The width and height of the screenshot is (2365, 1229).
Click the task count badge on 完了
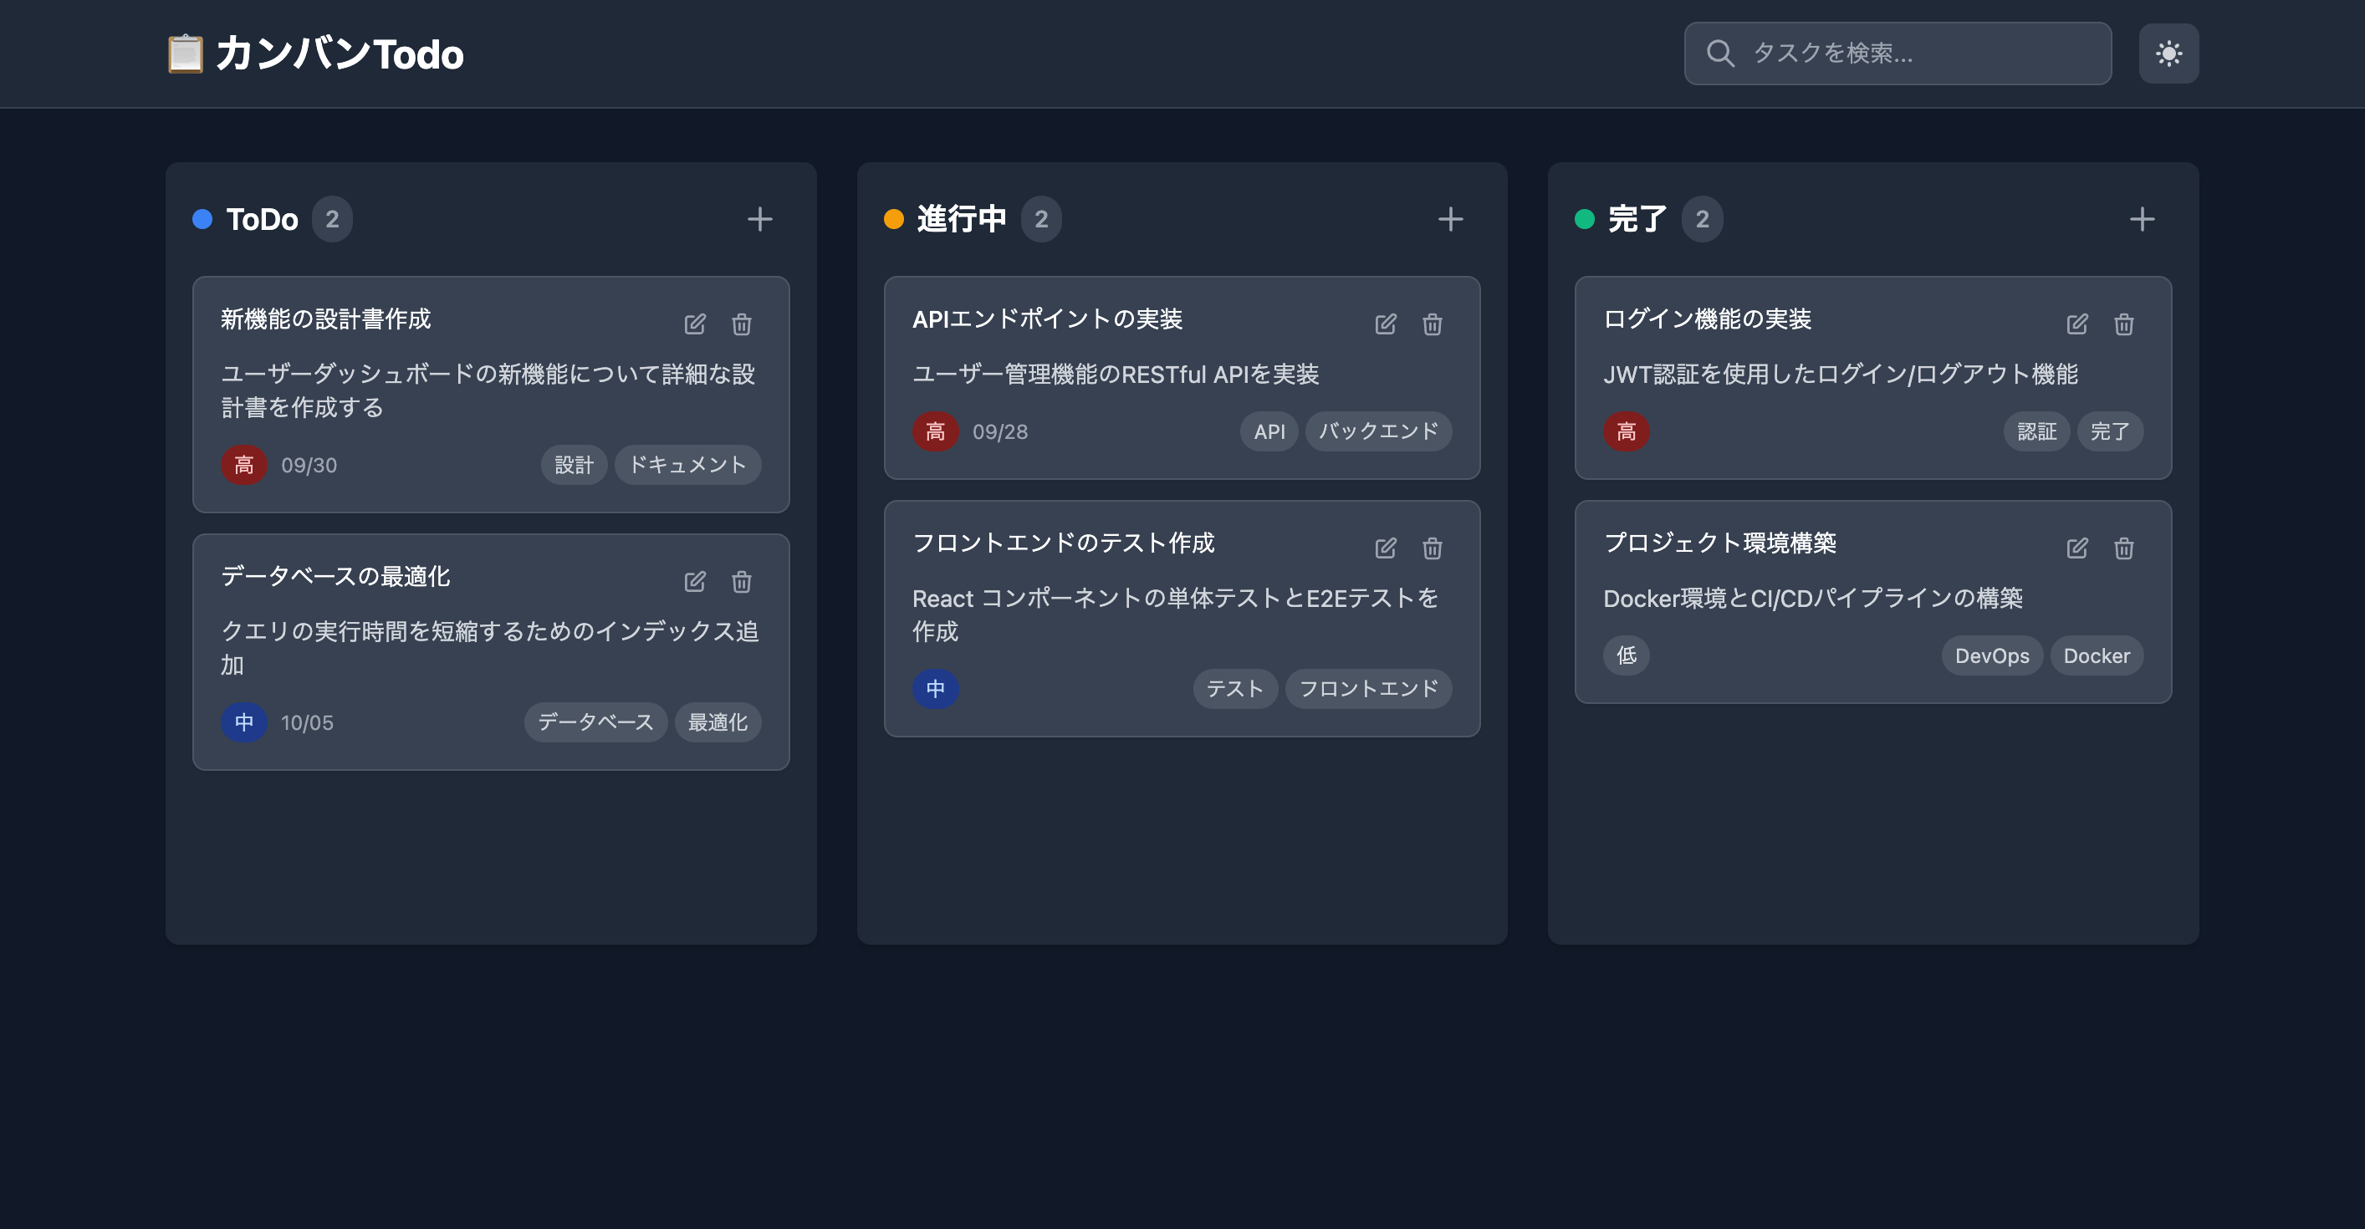pos(1701,219)
